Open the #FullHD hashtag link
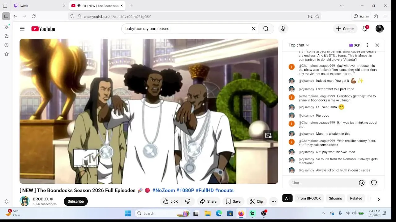This screenshot has width=396, height=222. coord(204,190)
